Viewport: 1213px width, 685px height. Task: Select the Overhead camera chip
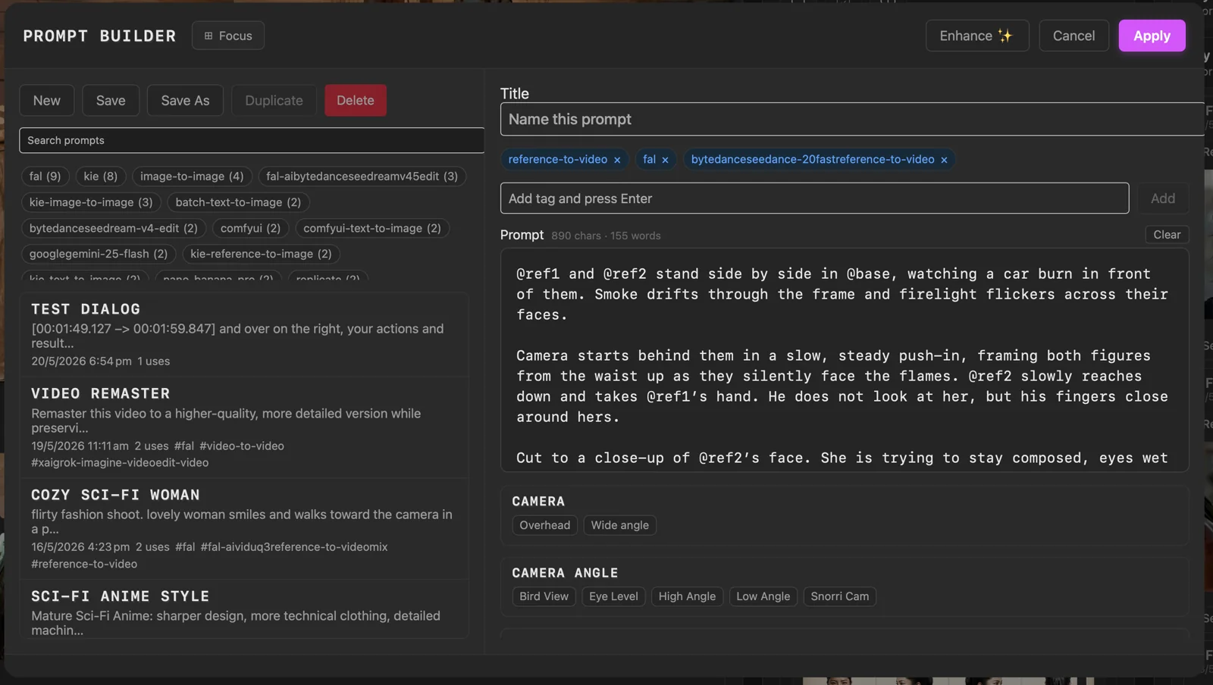coord(545,525)
